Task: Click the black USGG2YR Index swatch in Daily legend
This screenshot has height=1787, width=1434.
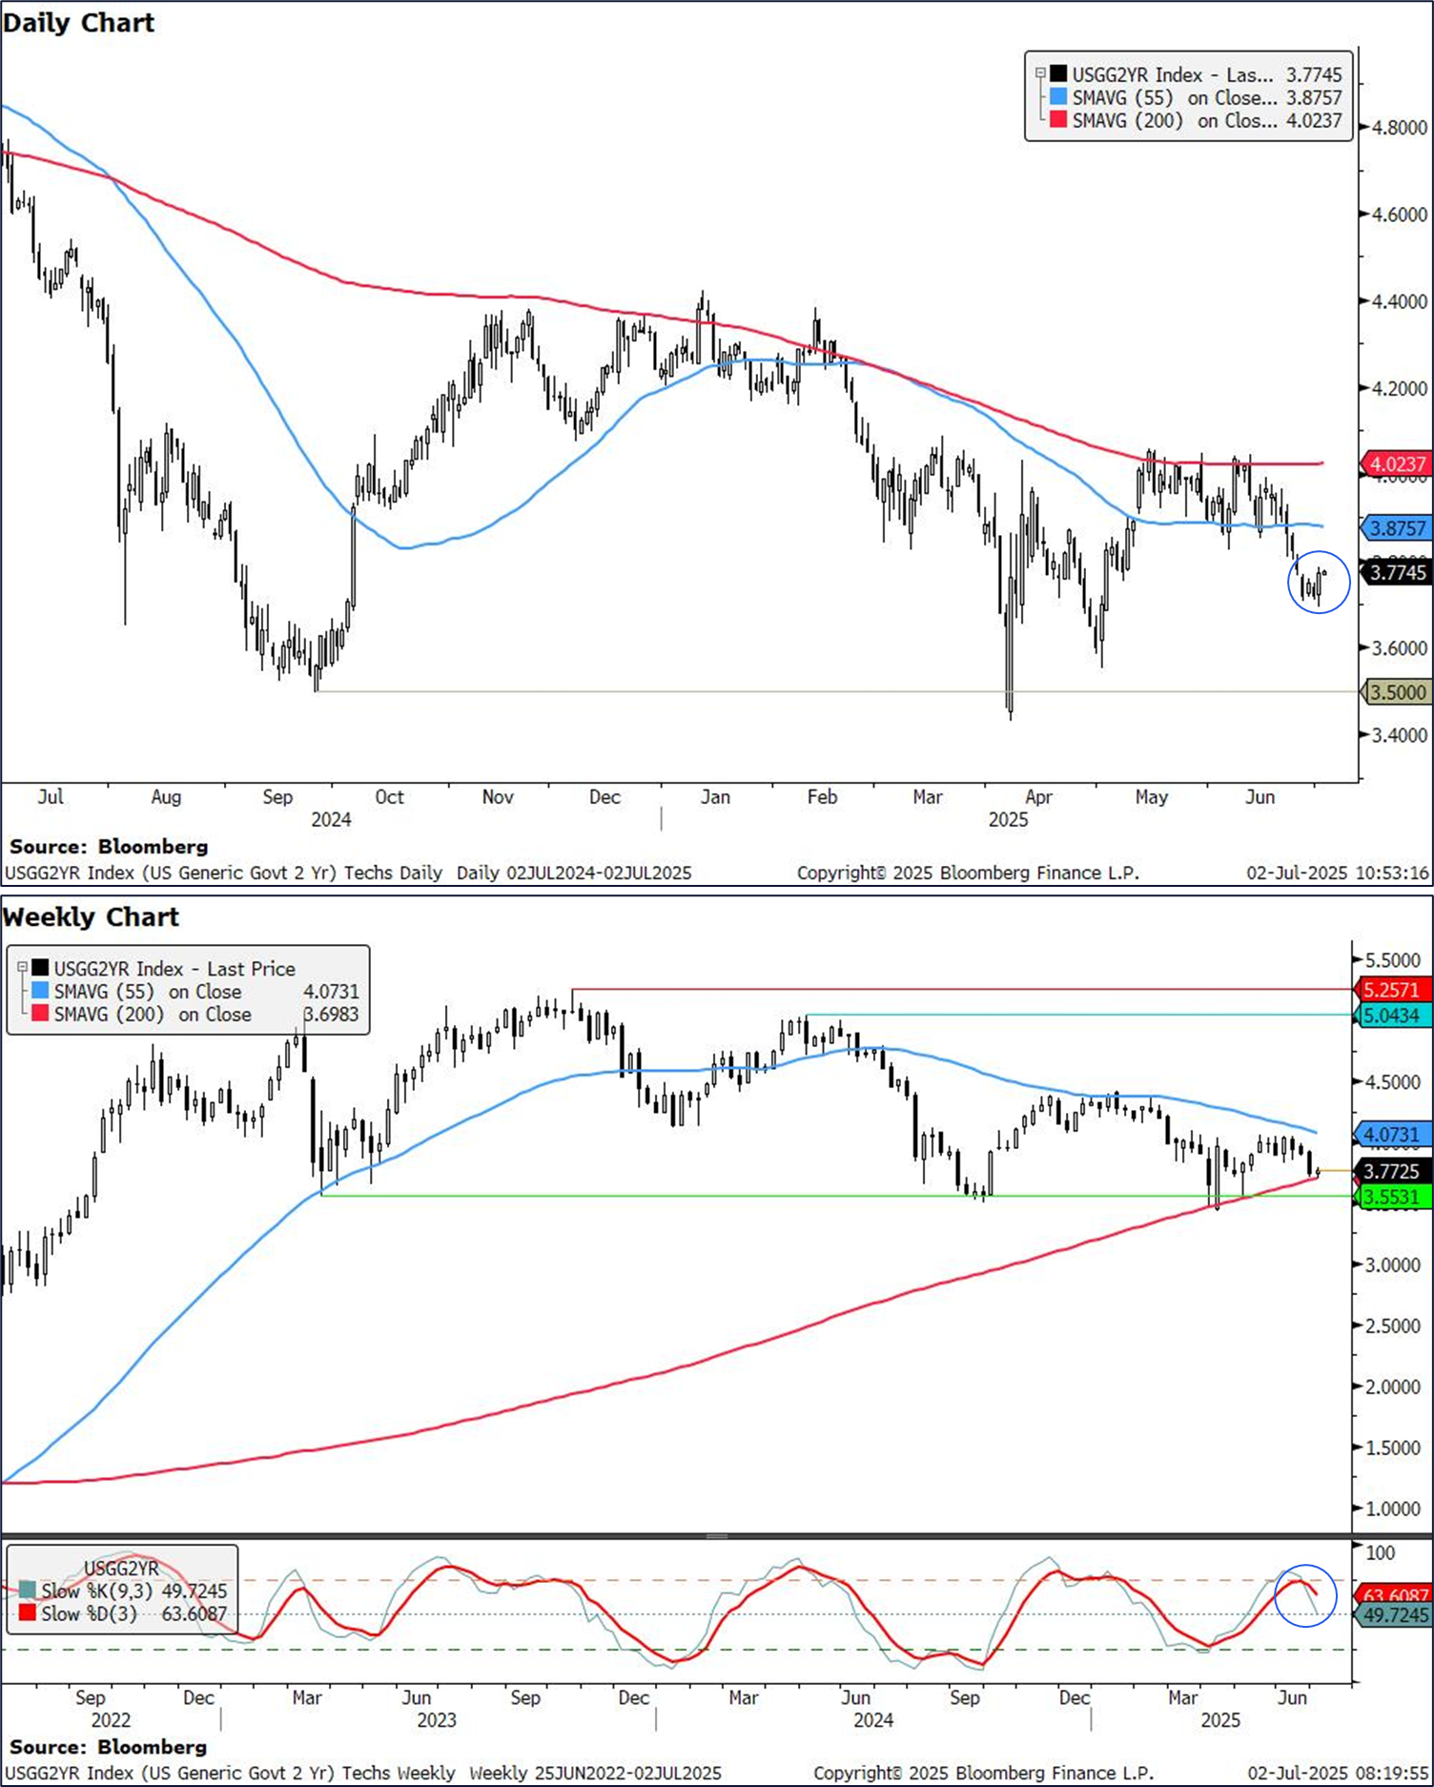Action: [1058, 74]
